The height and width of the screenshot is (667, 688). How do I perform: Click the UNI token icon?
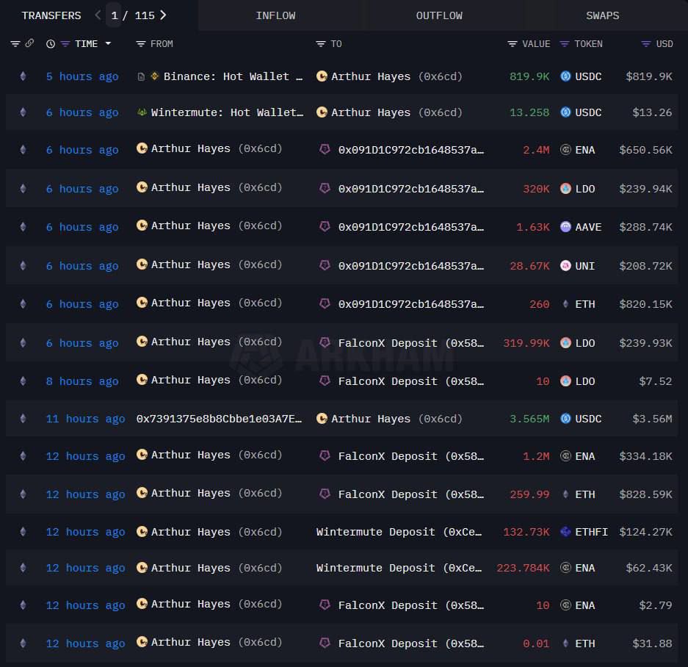(565, 266)
